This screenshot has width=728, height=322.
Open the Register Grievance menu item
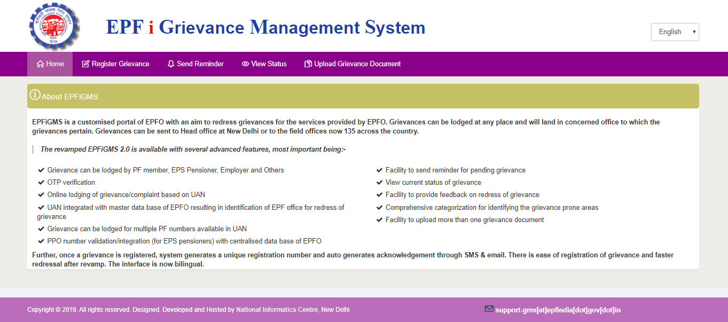click(115, 64)
